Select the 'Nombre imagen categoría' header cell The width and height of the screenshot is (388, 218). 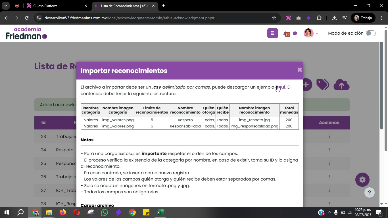tap(118, 110)
